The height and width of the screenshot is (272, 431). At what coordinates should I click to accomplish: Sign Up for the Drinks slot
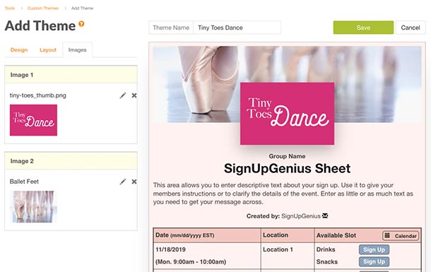374,249
